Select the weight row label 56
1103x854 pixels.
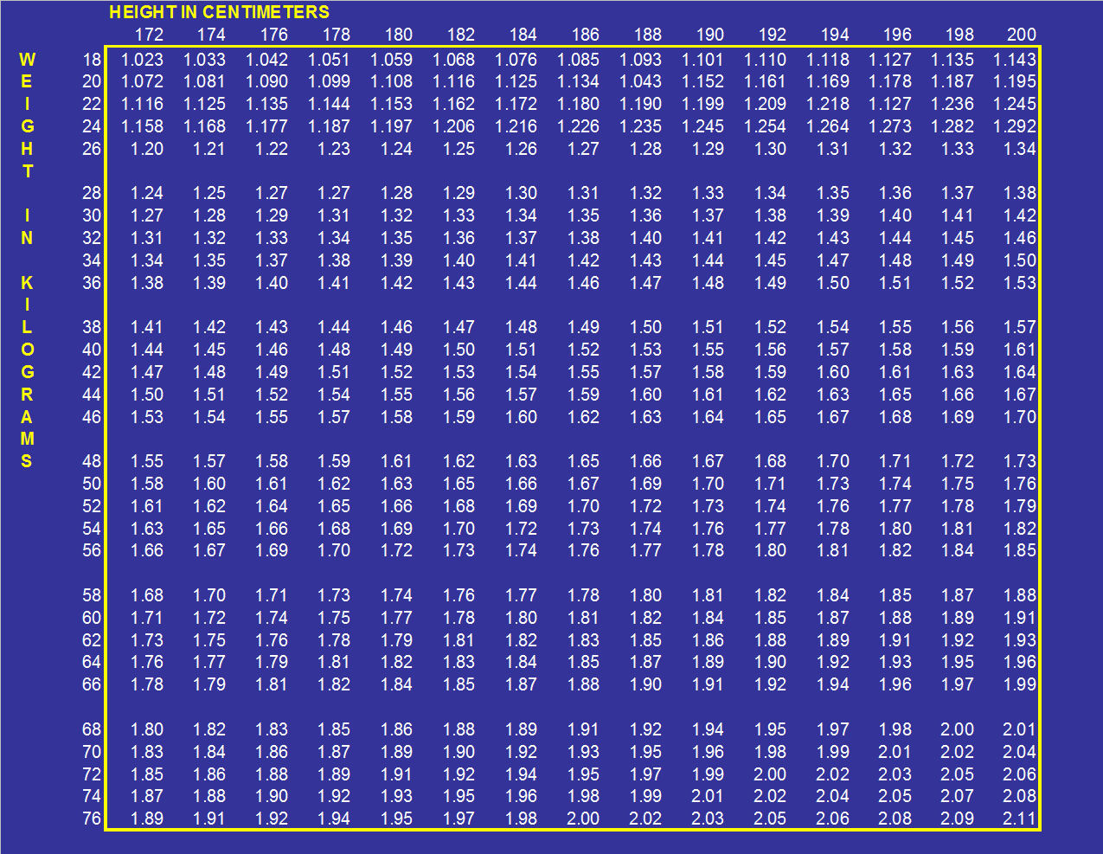[x=92, y=550]
